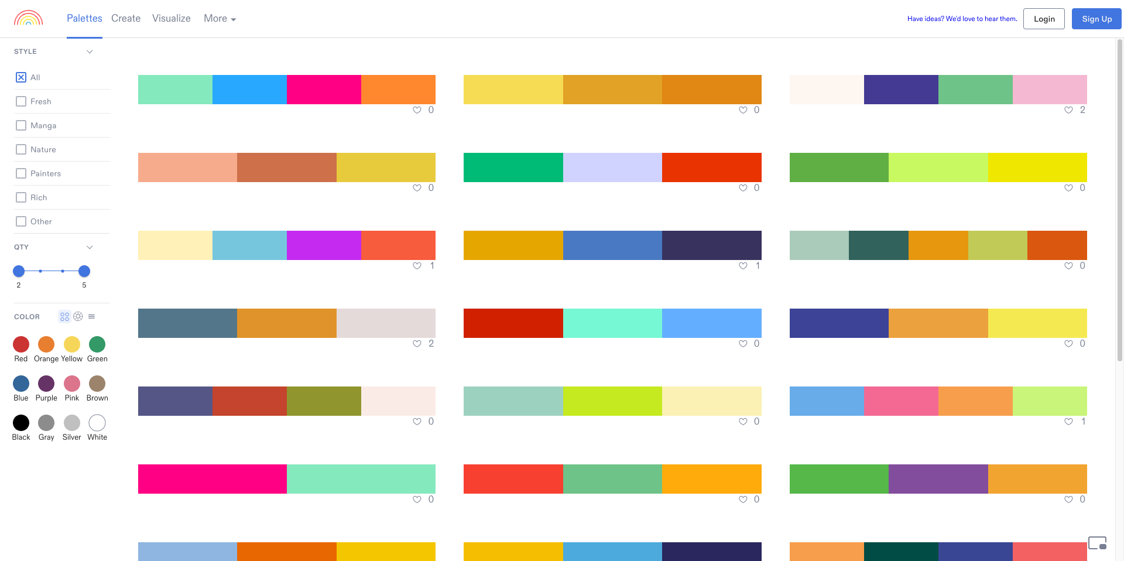The width and height of the screenshot is (1124, 561).
Task: Go to the Create tab
Action: pyautogui.click(x=126, y=19)
